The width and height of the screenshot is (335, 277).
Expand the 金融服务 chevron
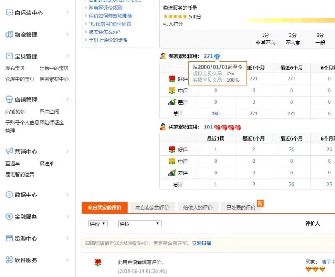point(67,217)
